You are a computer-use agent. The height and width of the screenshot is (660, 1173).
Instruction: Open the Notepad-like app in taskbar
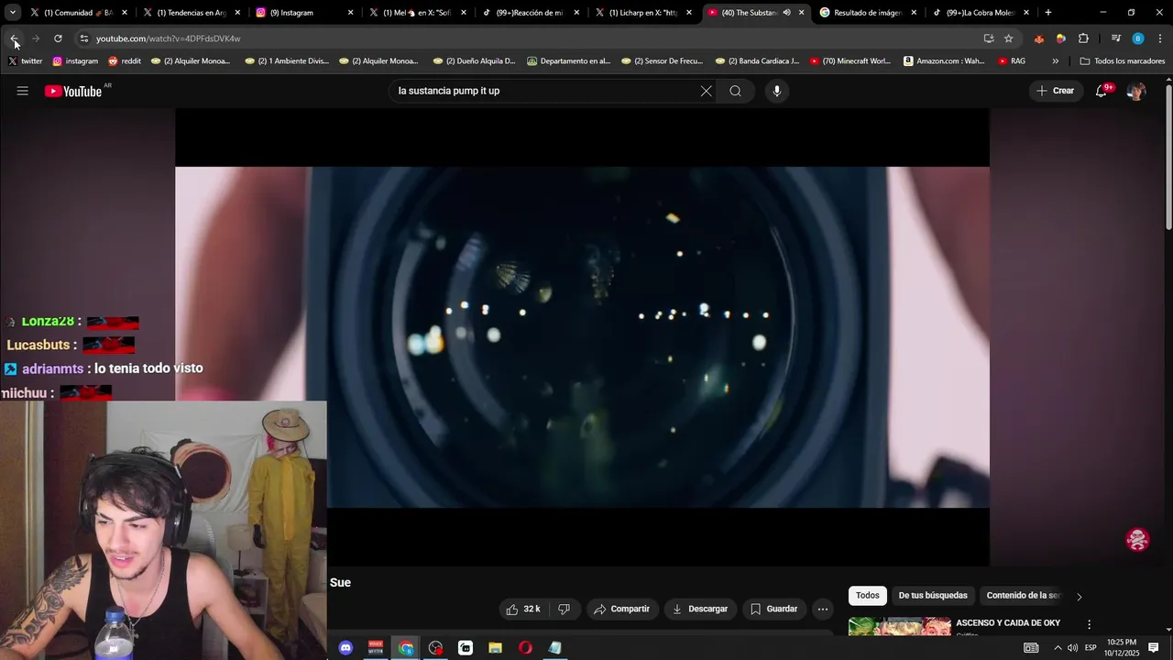555,648
